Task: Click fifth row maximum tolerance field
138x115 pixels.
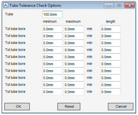Action: (x=74, y=57)
